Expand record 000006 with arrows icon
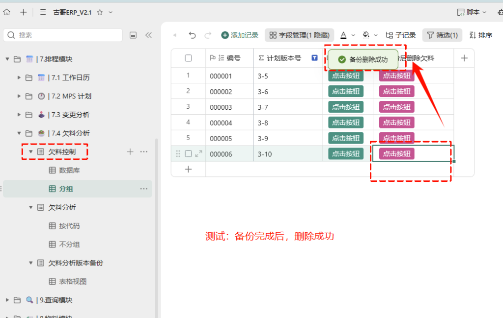The height and width of the screenshot is (318, 503). [x=198, y=154]
